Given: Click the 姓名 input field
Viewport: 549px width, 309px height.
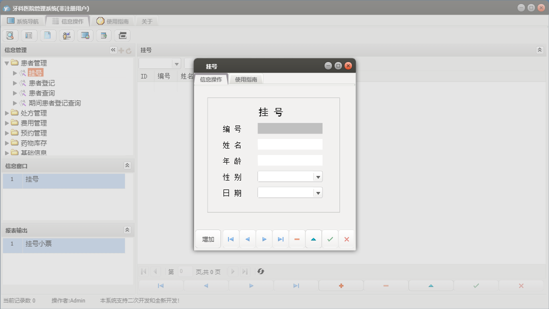Looking at the screenshot, I should pyautogui.click(x=290, y=144).
